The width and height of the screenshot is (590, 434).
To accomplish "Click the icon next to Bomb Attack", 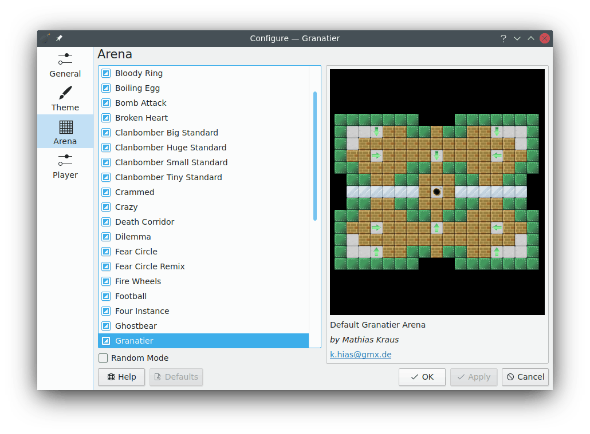I will click(x=106, y=103).
